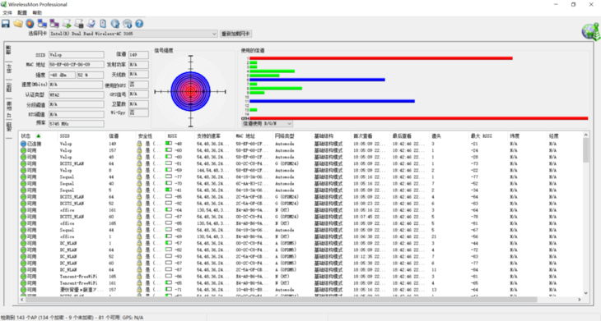Image resolution: width=601 pixels, height=321 pixels.
Task: Select the 已连接 Velop row
Action: pyautogui.click(x=300, y=144)
